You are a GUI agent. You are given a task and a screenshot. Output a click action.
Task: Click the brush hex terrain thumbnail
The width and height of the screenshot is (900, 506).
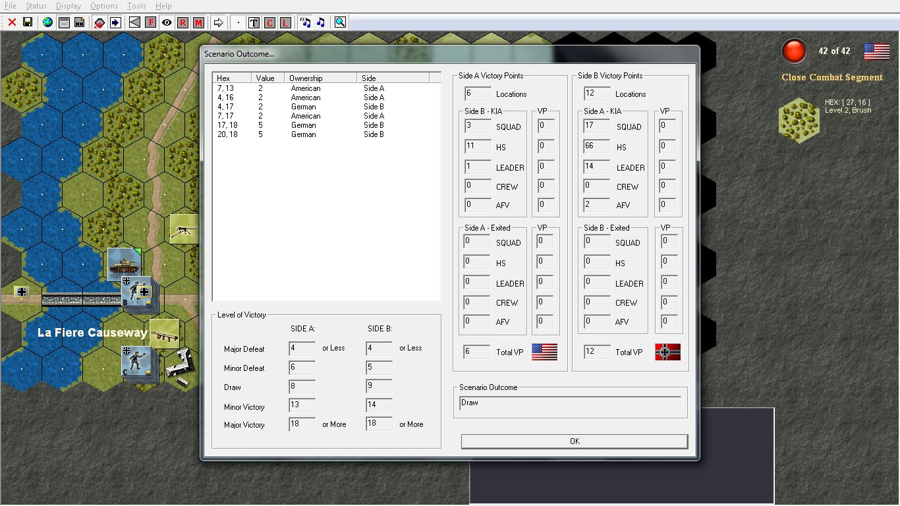tap(799, 119)
